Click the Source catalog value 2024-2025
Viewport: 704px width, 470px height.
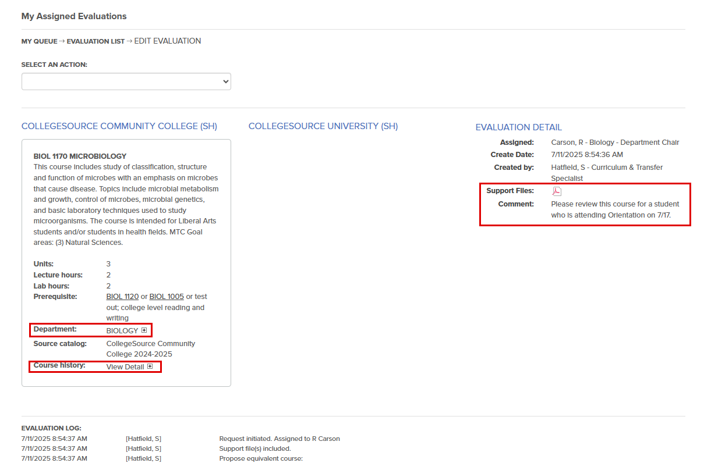151,349
